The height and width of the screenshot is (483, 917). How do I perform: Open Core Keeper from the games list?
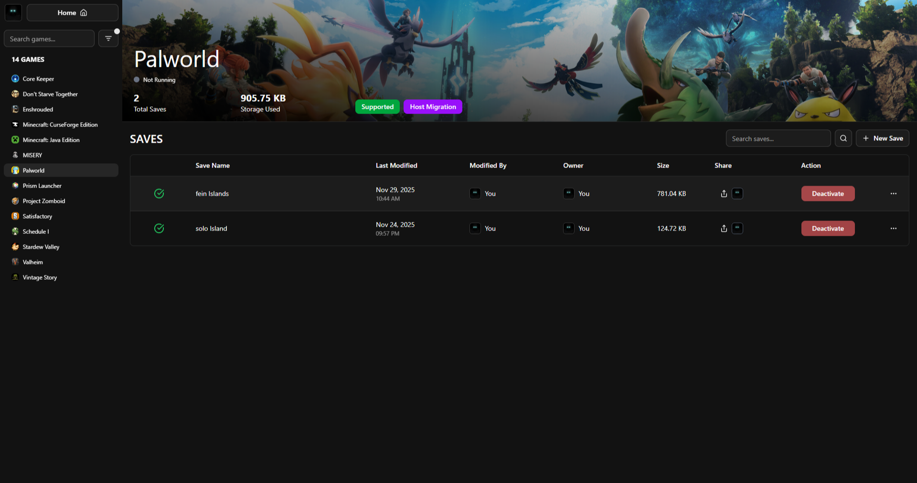(61, 79)
